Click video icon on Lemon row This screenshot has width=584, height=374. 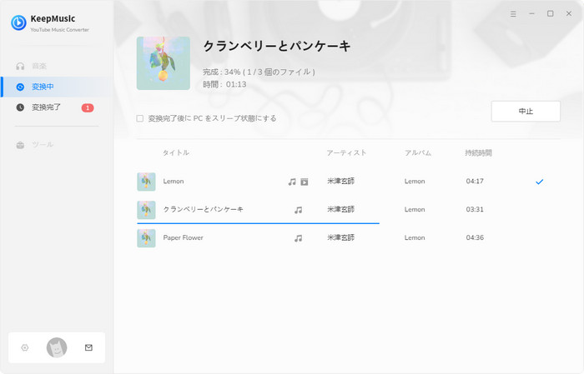[305, 182]
